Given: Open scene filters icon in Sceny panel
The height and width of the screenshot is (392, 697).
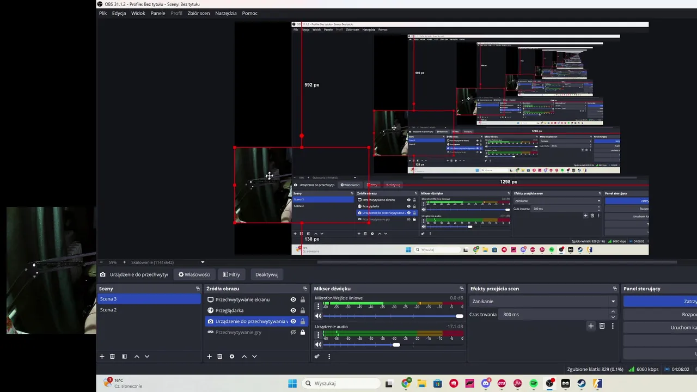Looking at the screenshot, I should [x=124, y=357].
